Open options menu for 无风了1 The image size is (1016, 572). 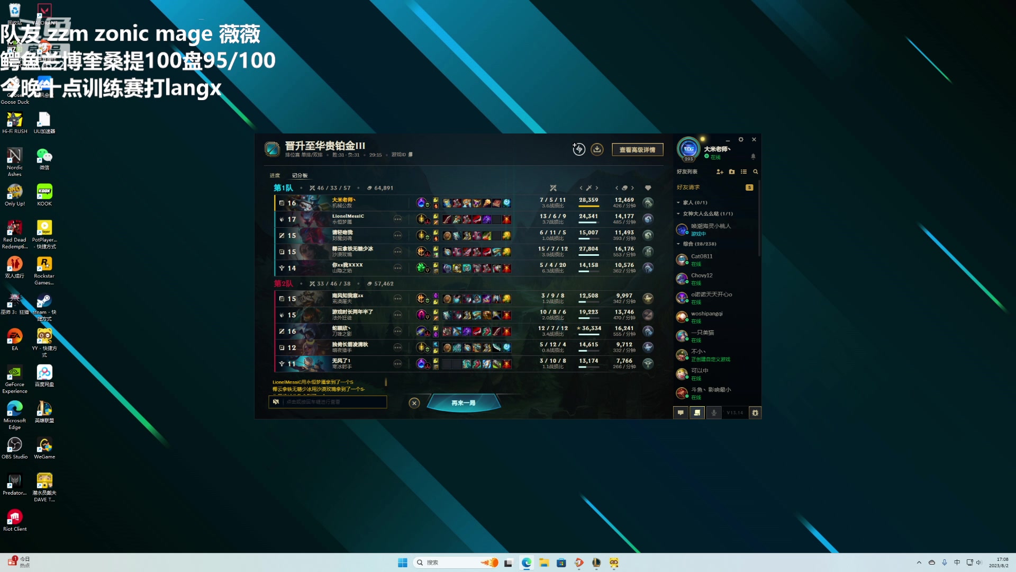coord(397,364)
